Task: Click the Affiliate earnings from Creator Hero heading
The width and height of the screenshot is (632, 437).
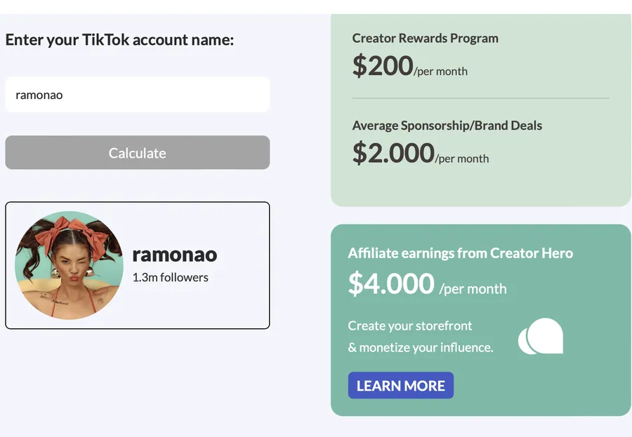Action: (x=461, y=253)
